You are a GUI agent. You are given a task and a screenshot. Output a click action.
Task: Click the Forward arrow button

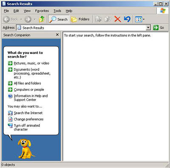[28, 19]
